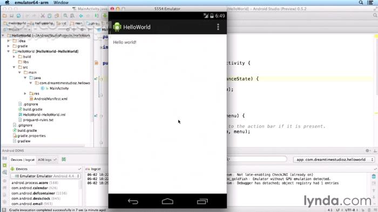Click the Paste toolbar icon
Screen dimensions: 378x212
[57, 16]
